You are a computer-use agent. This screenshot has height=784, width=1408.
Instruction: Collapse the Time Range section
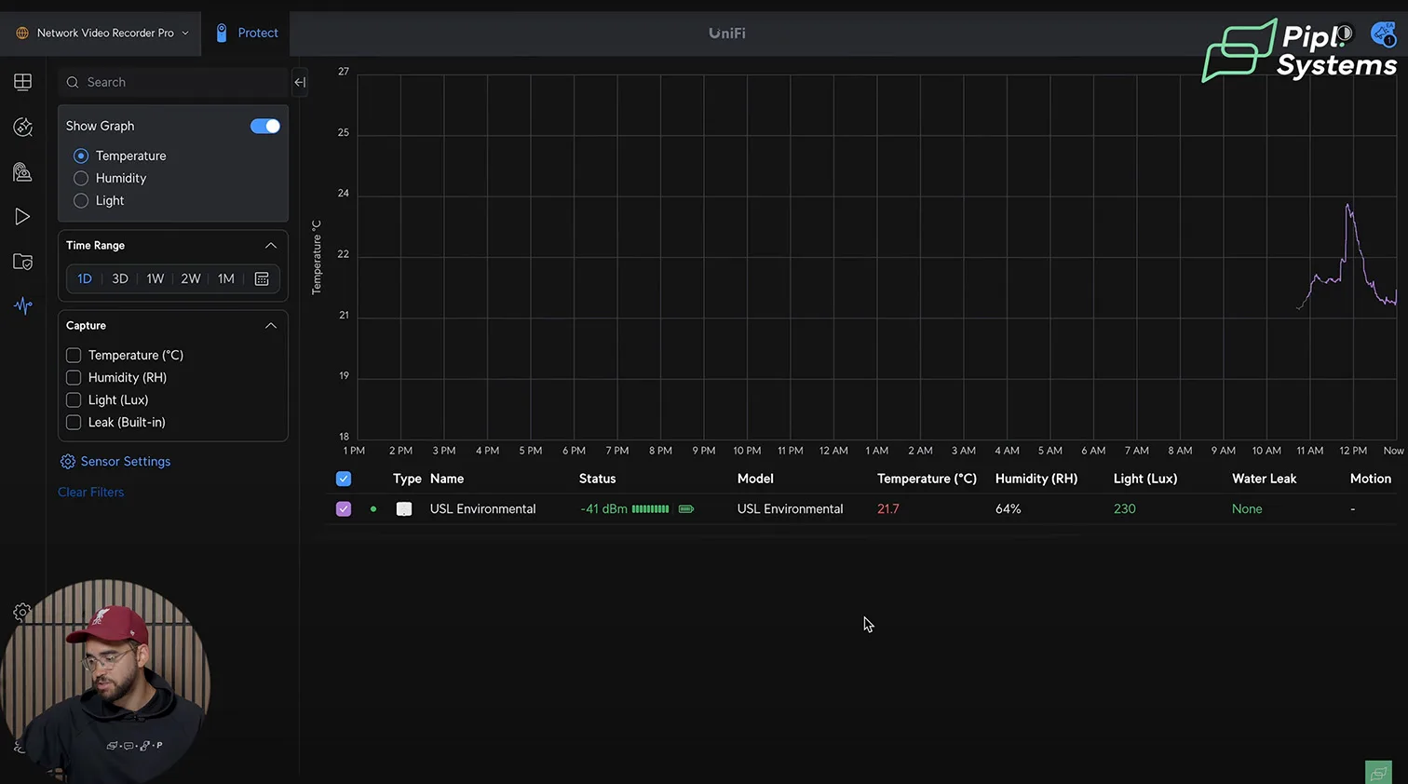[x=271, y=245]
